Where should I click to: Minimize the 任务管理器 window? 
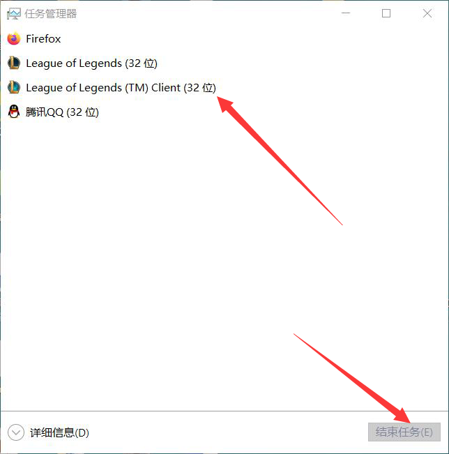[346, 13]
